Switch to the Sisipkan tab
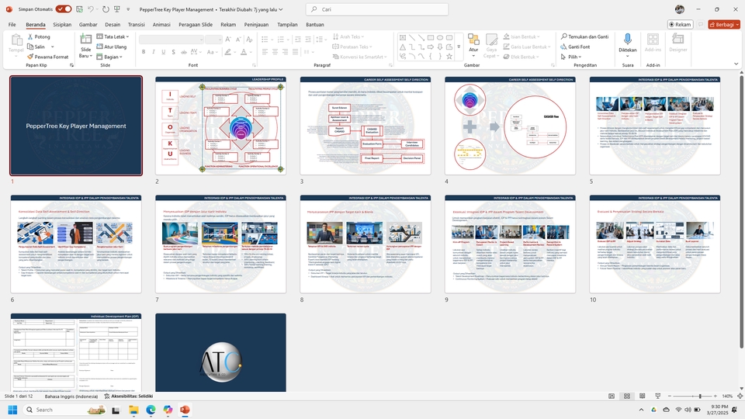This screenshot has width=745, height=419. click(62, 24)
